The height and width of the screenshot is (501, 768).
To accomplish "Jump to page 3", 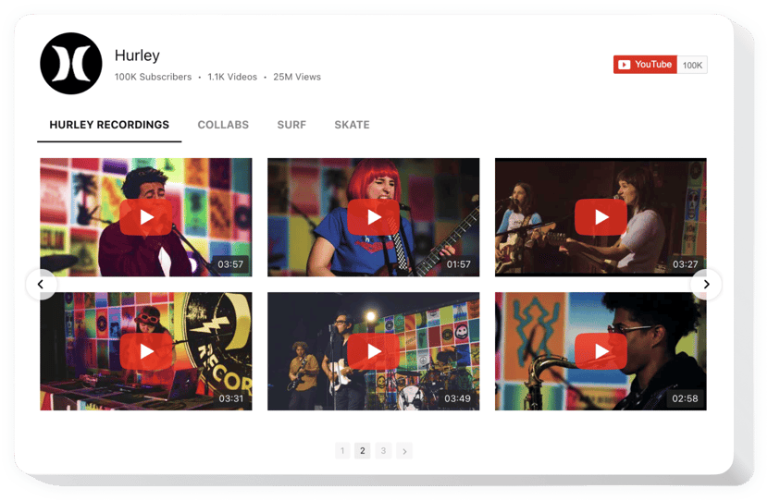I will (x=383, y=451).
